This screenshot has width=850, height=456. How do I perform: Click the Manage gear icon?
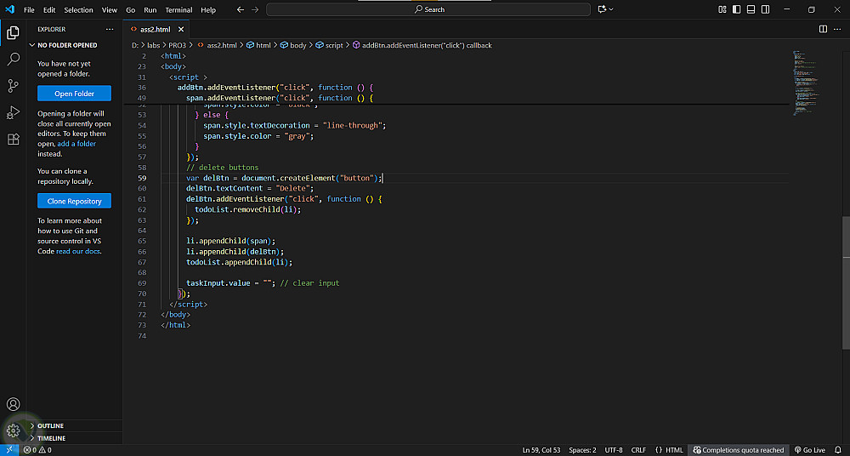tap(13, 430)
